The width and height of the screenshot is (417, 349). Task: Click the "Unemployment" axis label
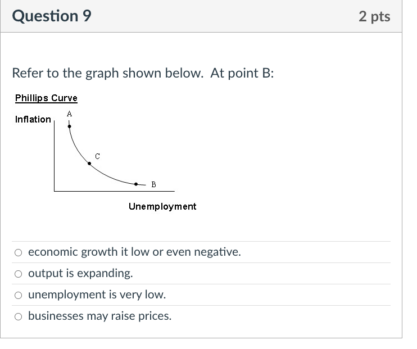[x=162, y=206]
